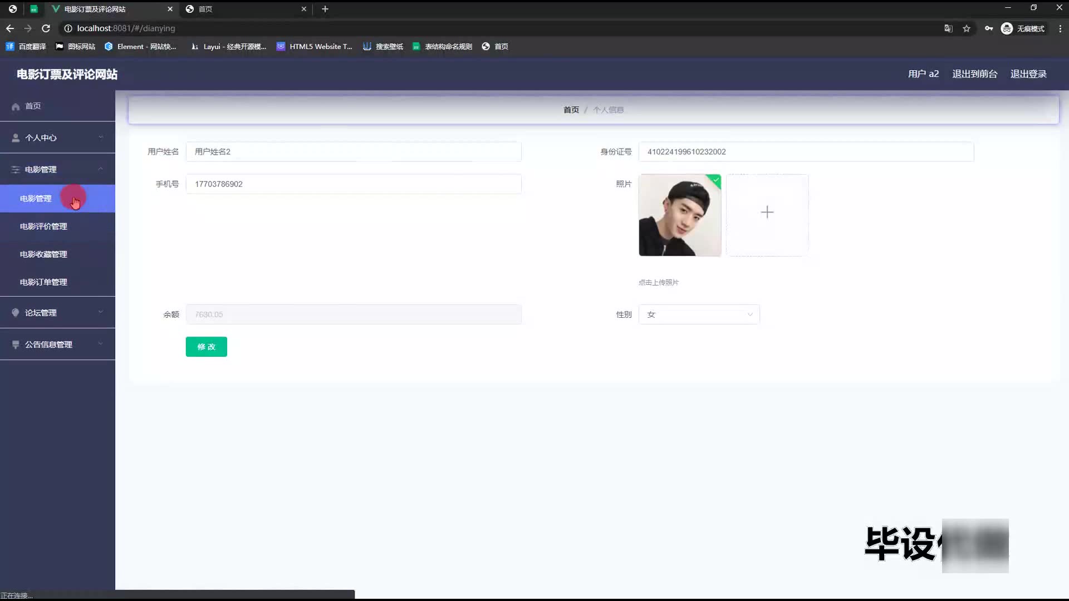
Task: Collapse the 电影管理 chevron
Action: tap(101, 169)
